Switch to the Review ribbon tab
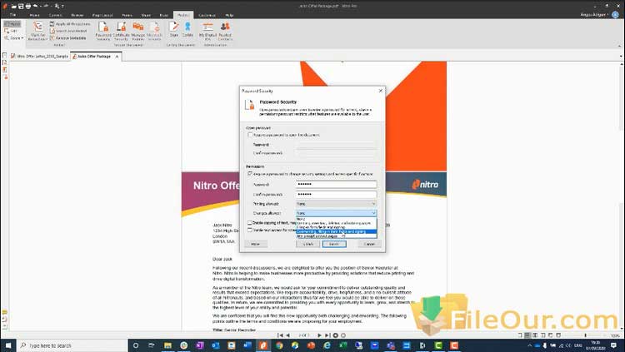Viewport: 625px width, 352px height. [x=77, y=15]
